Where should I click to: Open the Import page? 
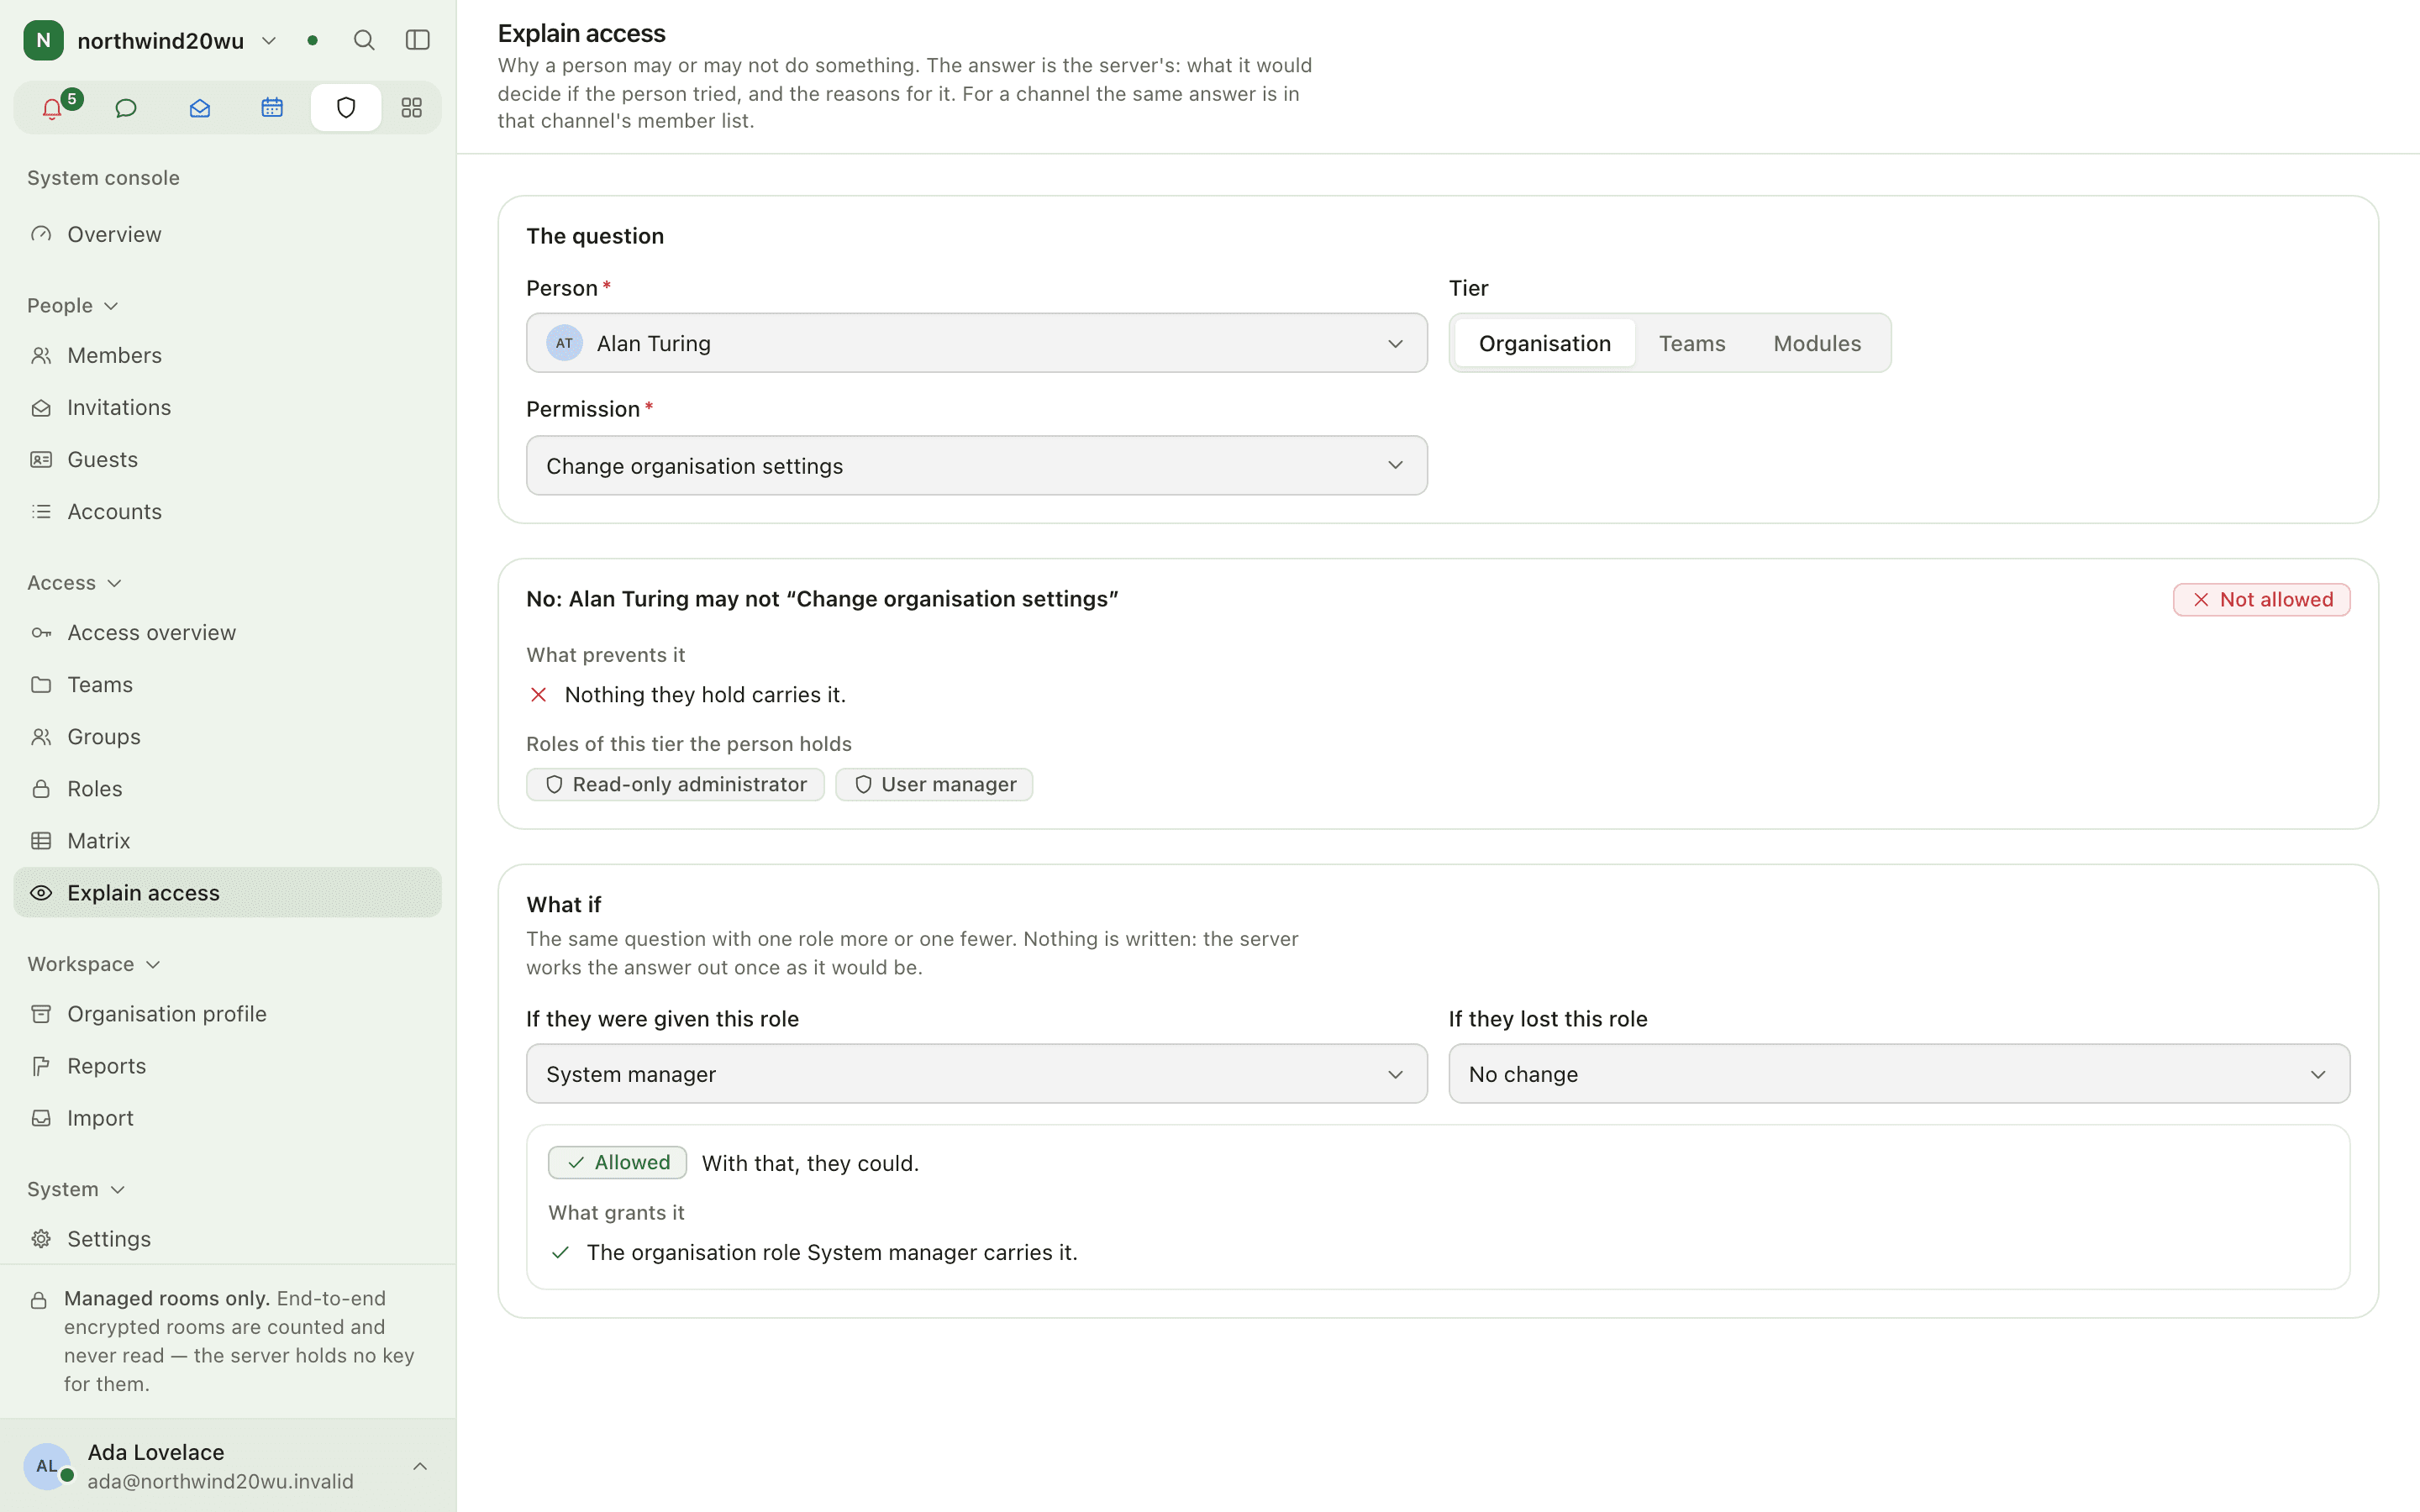pyautogui.click(x=227, y=1117)
